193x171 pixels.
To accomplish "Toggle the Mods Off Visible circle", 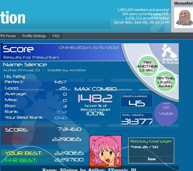I will coord(166,114).
